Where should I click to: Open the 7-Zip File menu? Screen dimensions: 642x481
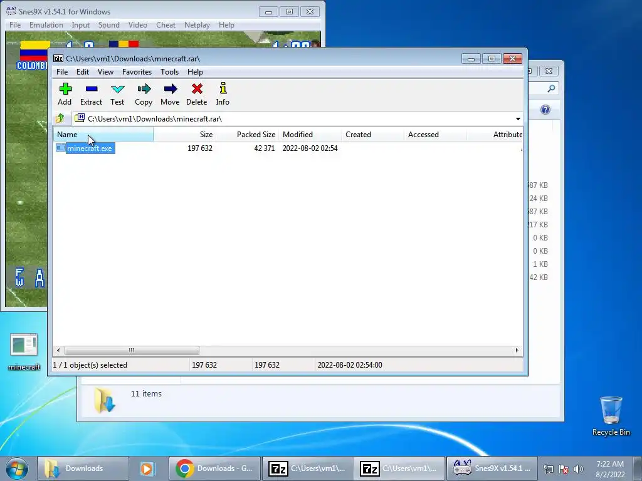pos(62,72)
